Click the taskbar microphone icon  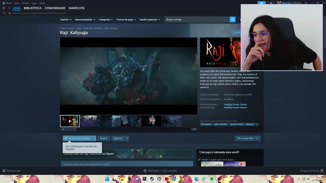(x=298, y=179)
